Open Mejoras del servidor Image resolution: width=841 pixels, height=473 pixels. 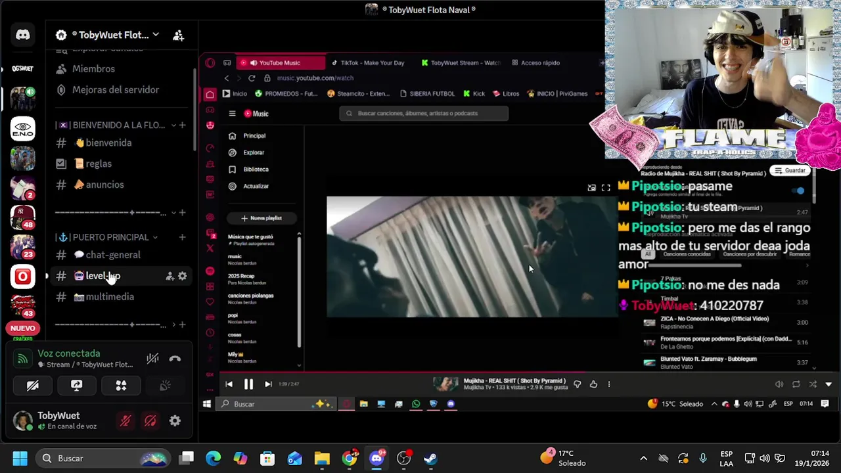point(116,89)
